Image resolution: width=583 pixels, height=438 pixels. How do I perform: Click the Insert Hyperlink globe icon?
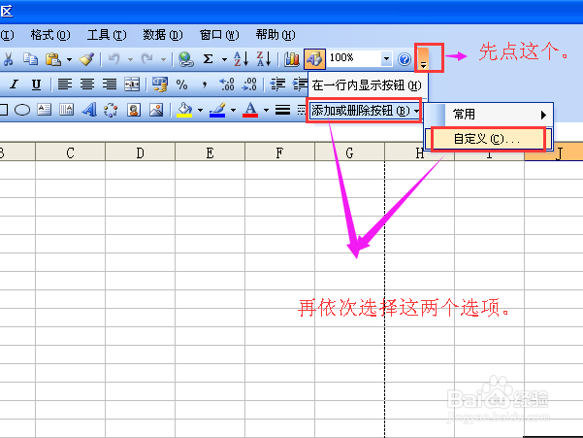(x=186, y=59)
